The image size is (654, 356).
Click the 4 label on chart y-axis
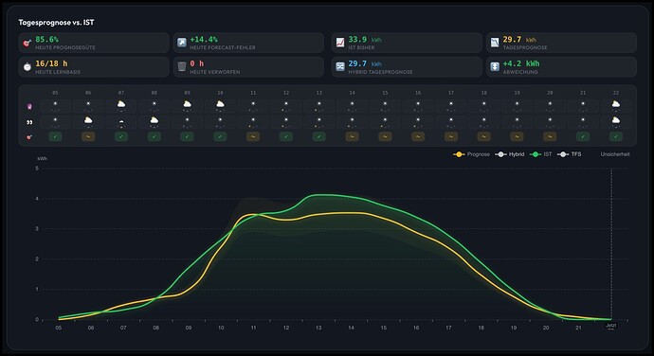point(37,199)
